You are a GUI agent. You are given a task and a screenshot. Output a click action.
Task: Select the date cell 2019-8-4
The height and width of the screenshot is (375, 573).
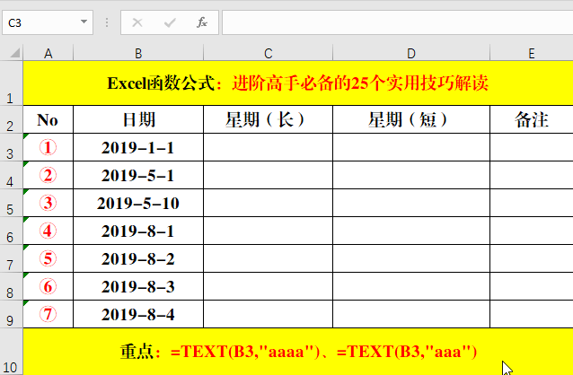pos(138,314)
